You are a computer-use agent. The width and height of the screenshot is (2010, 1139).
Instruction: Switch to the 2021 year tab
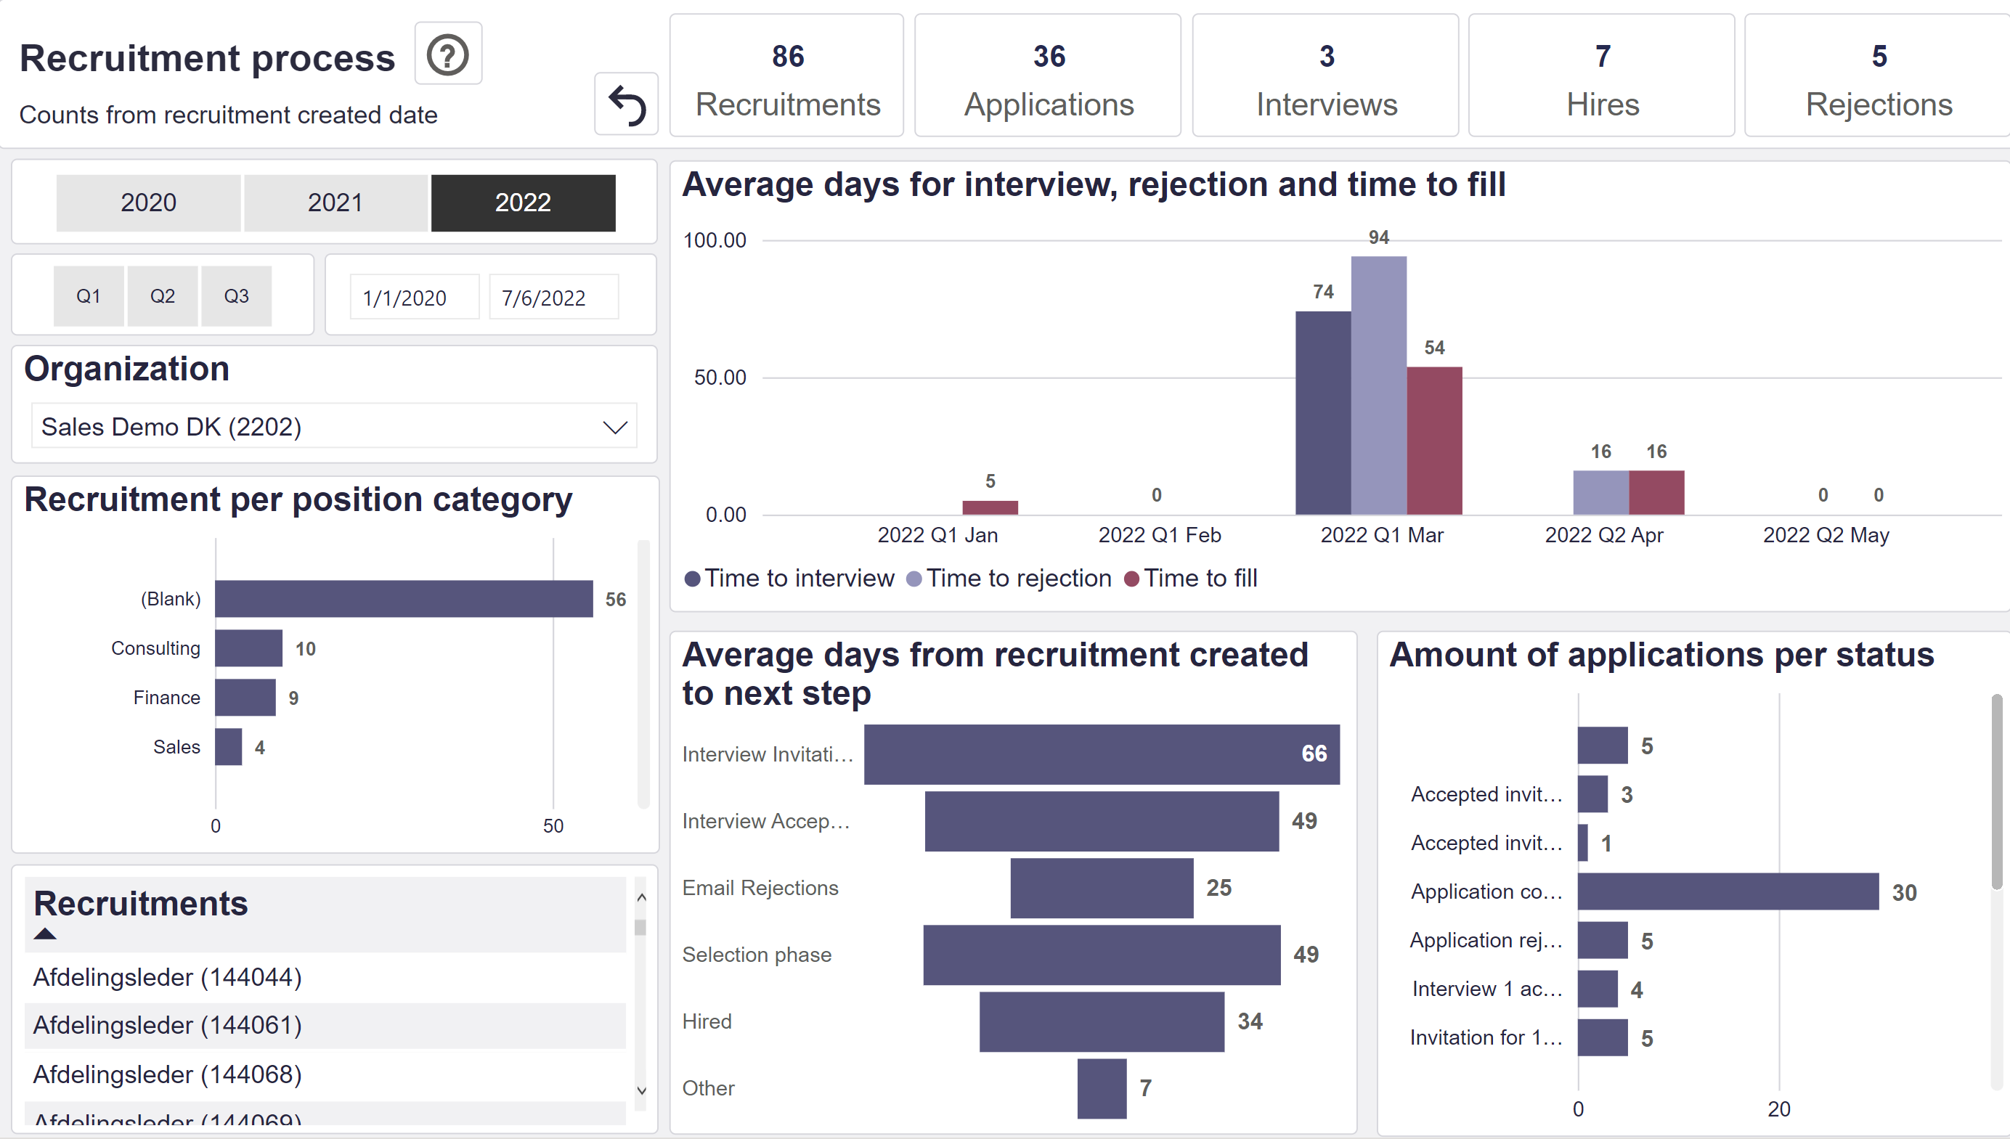(x=335, y=203)
